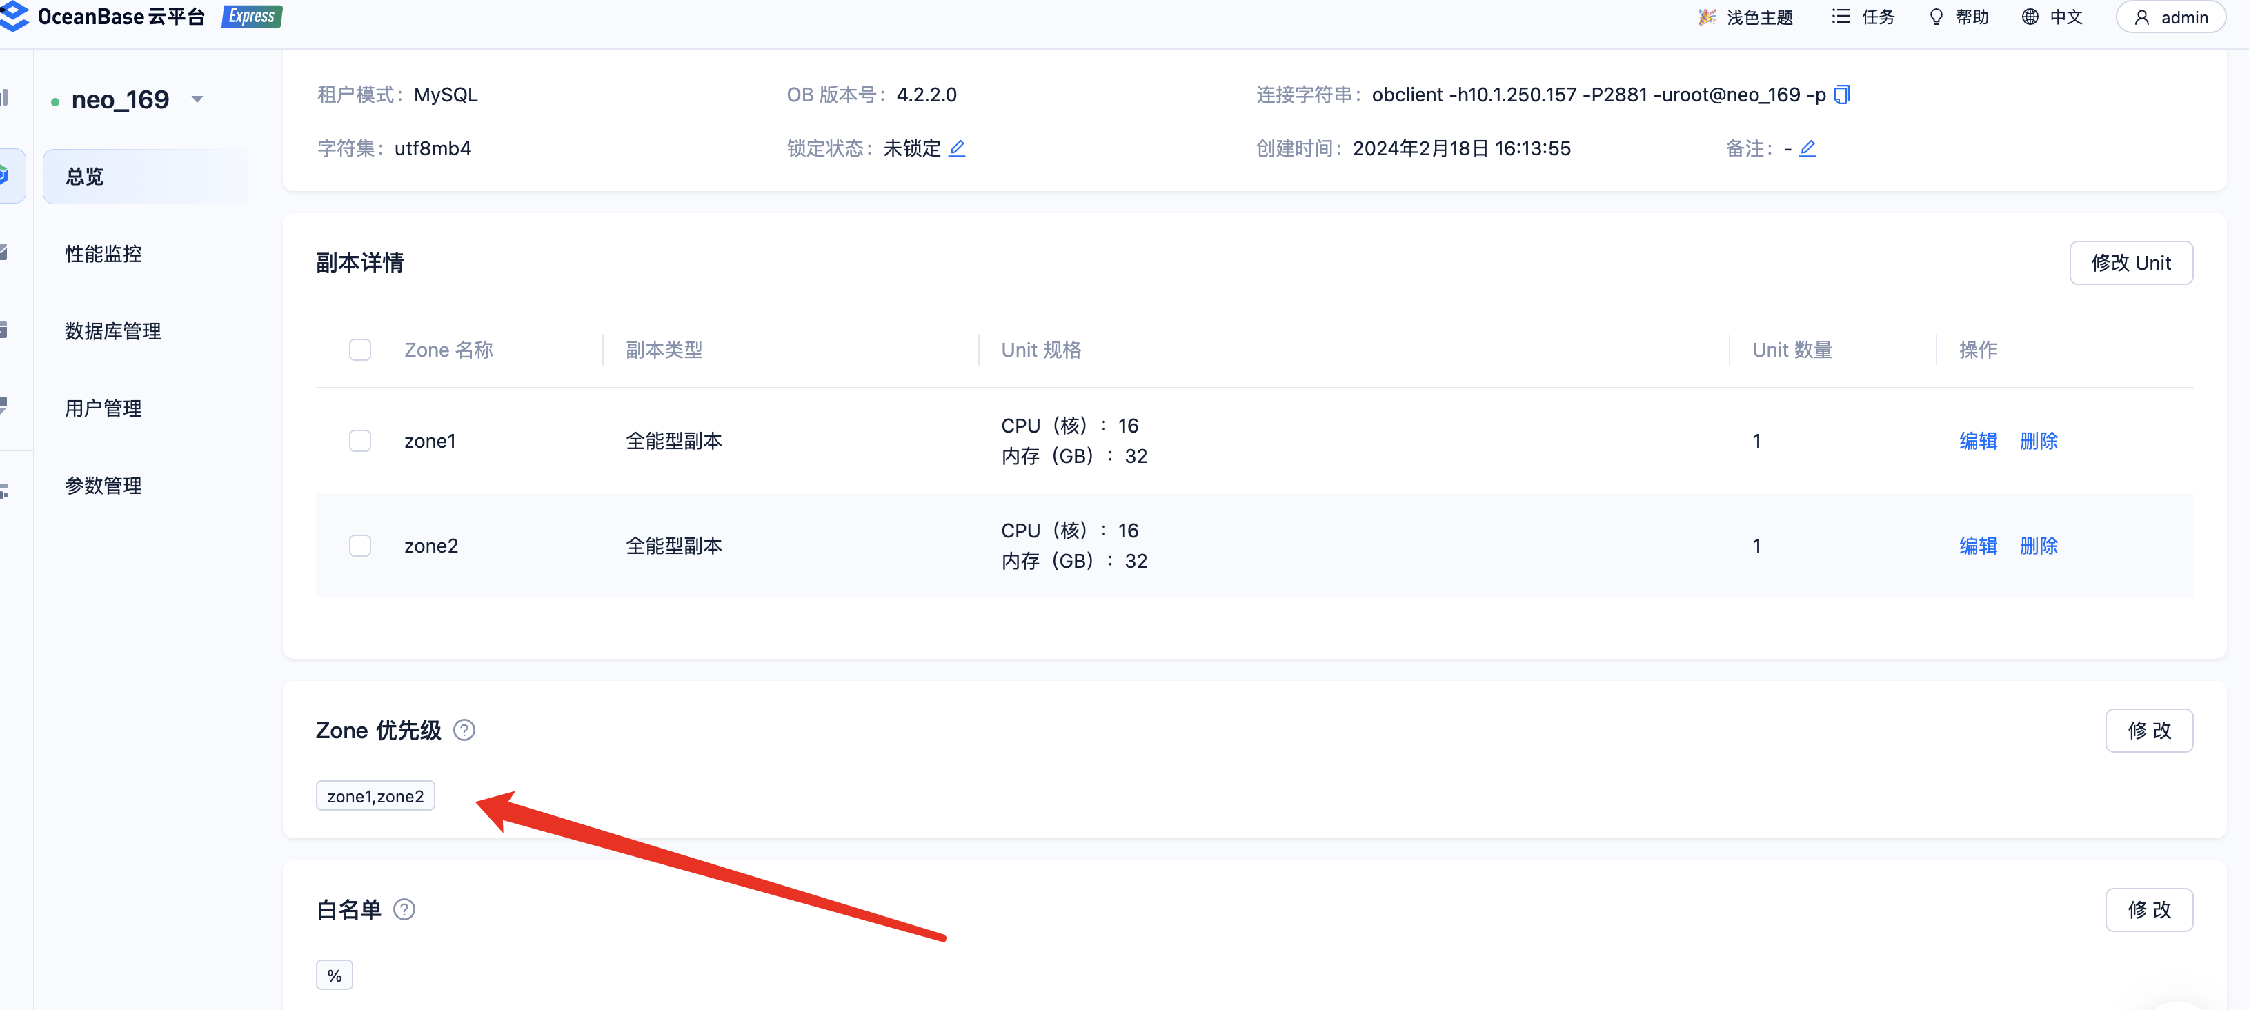This screenshot has width=2249, height=1010.
Task: Click the creation time value
Action: [x=1461, y=148]
